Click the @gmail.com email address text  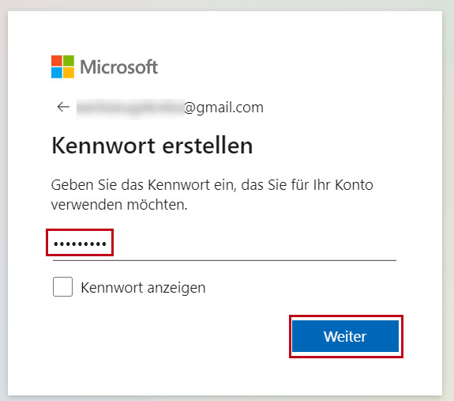coord(223,108)
